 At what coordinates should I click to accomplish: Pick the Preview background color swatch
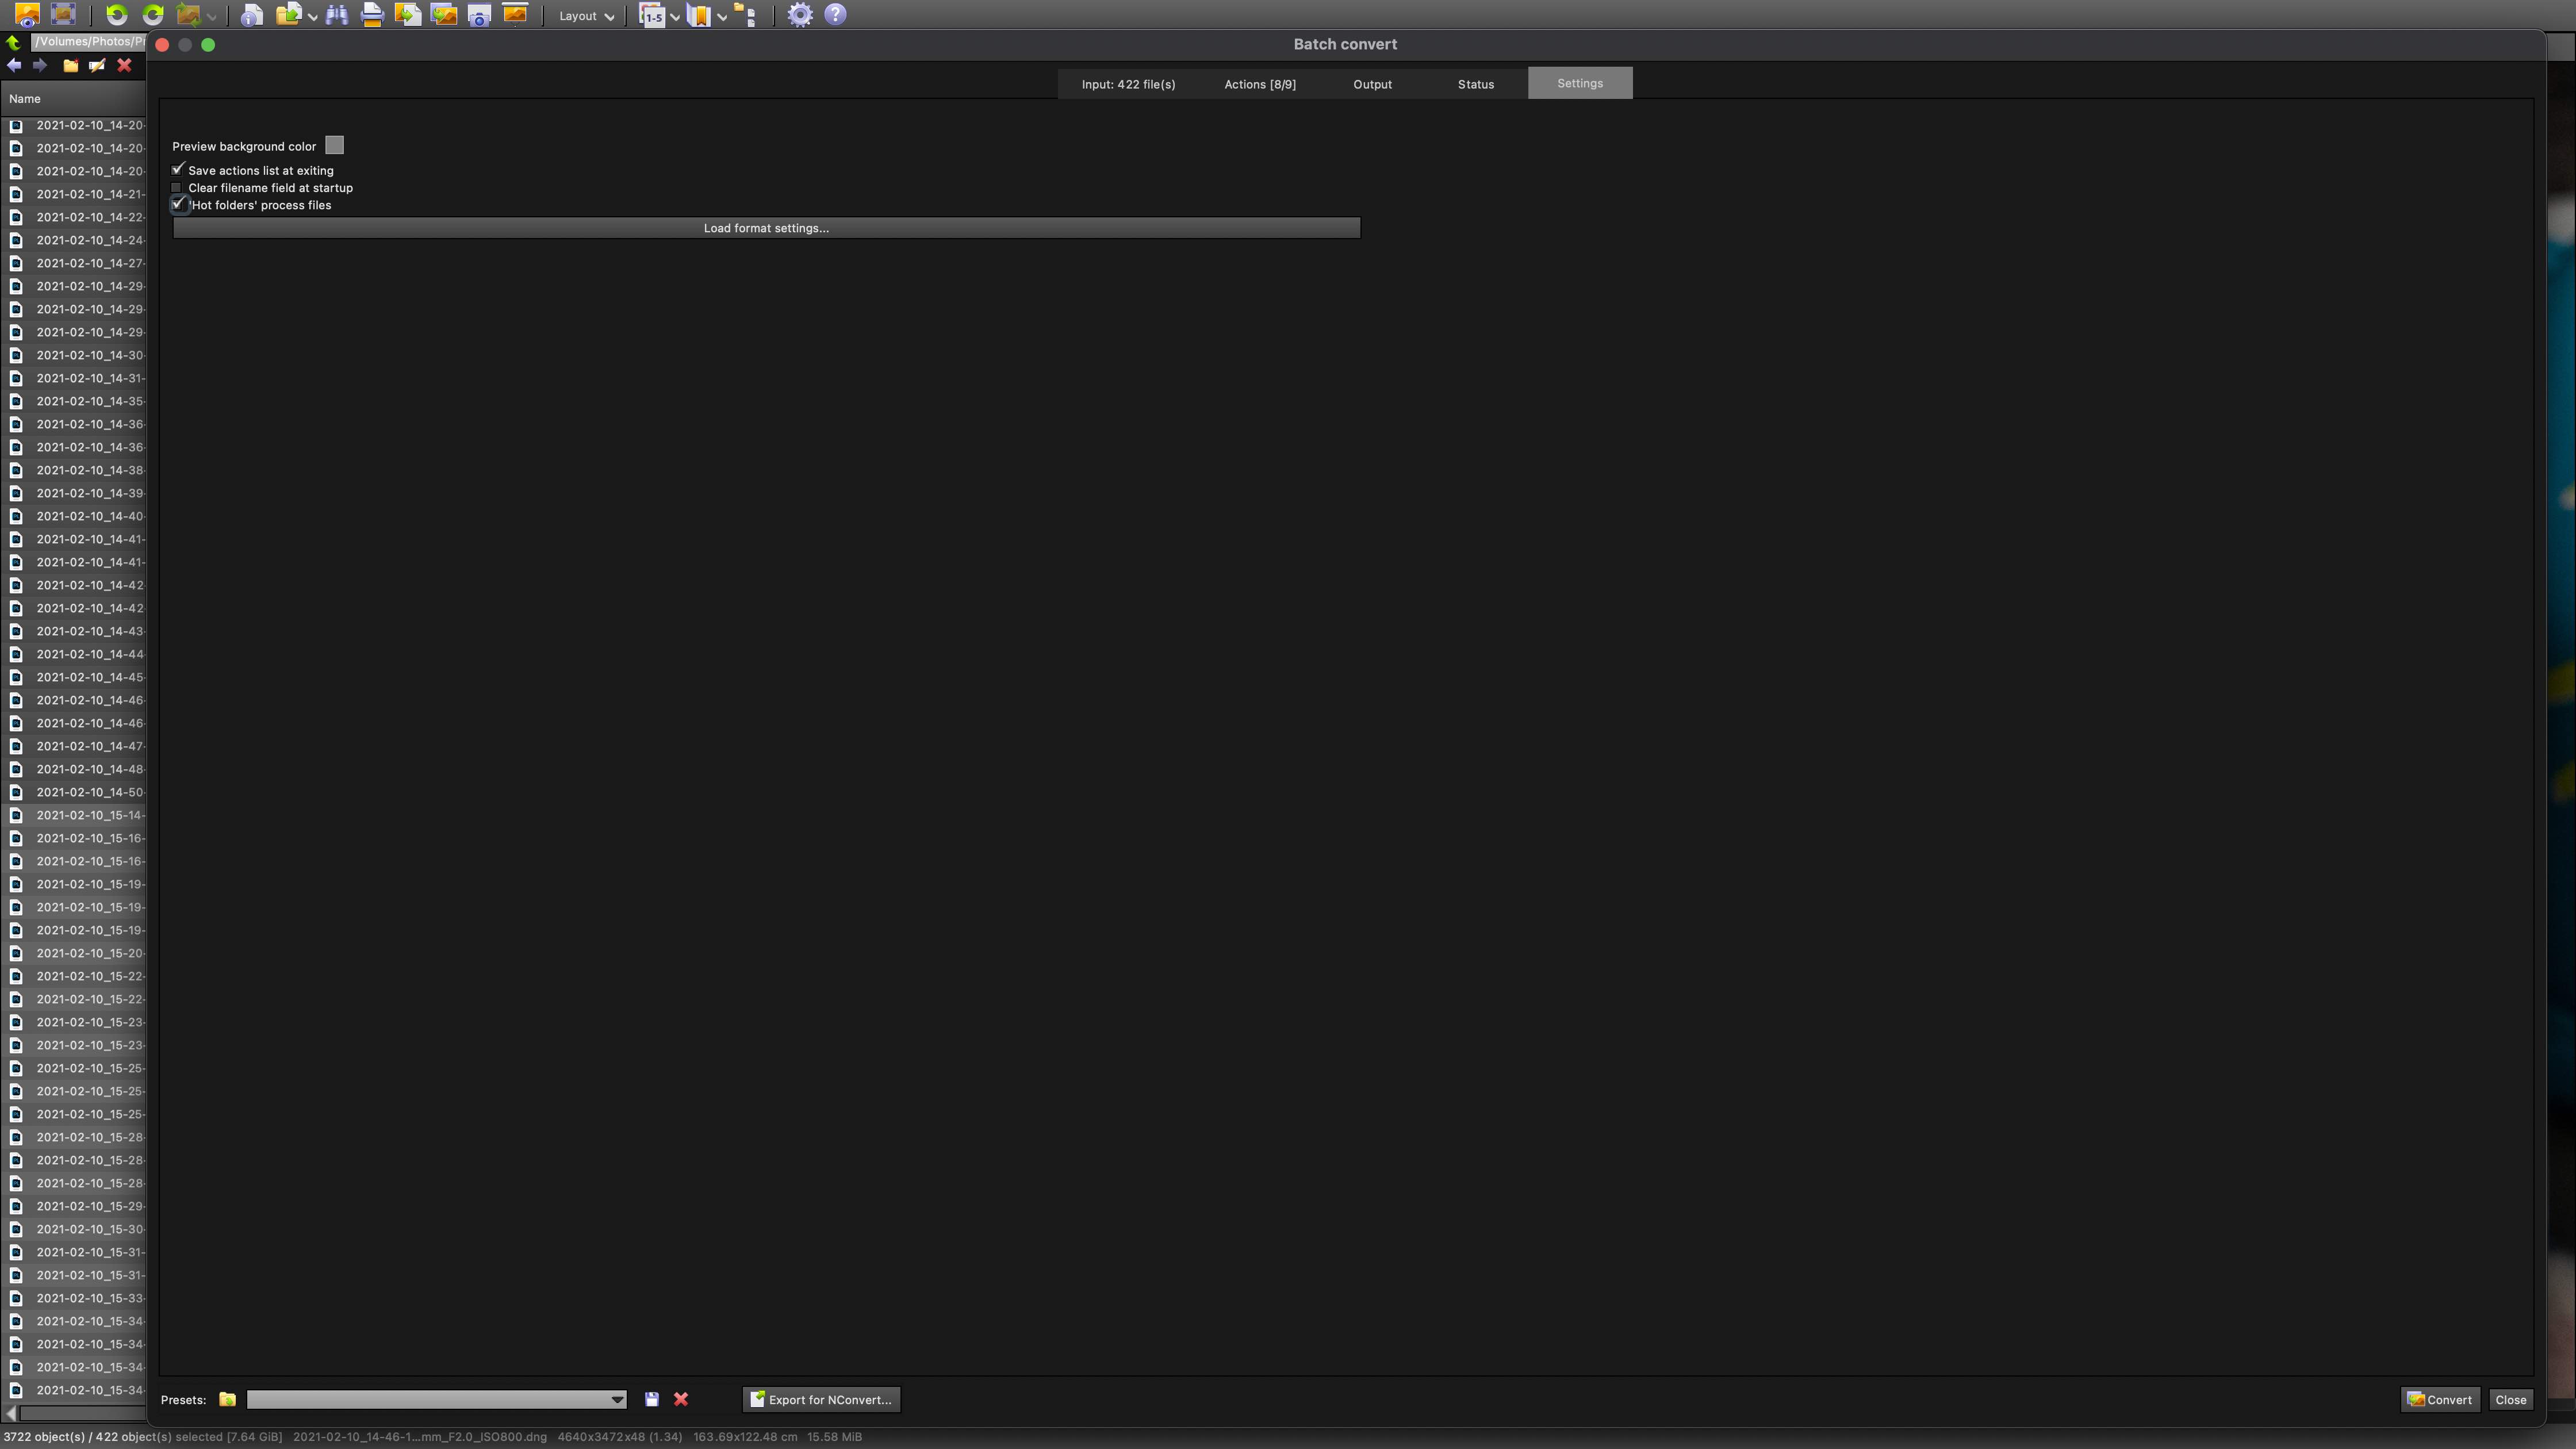coord(335,146)
